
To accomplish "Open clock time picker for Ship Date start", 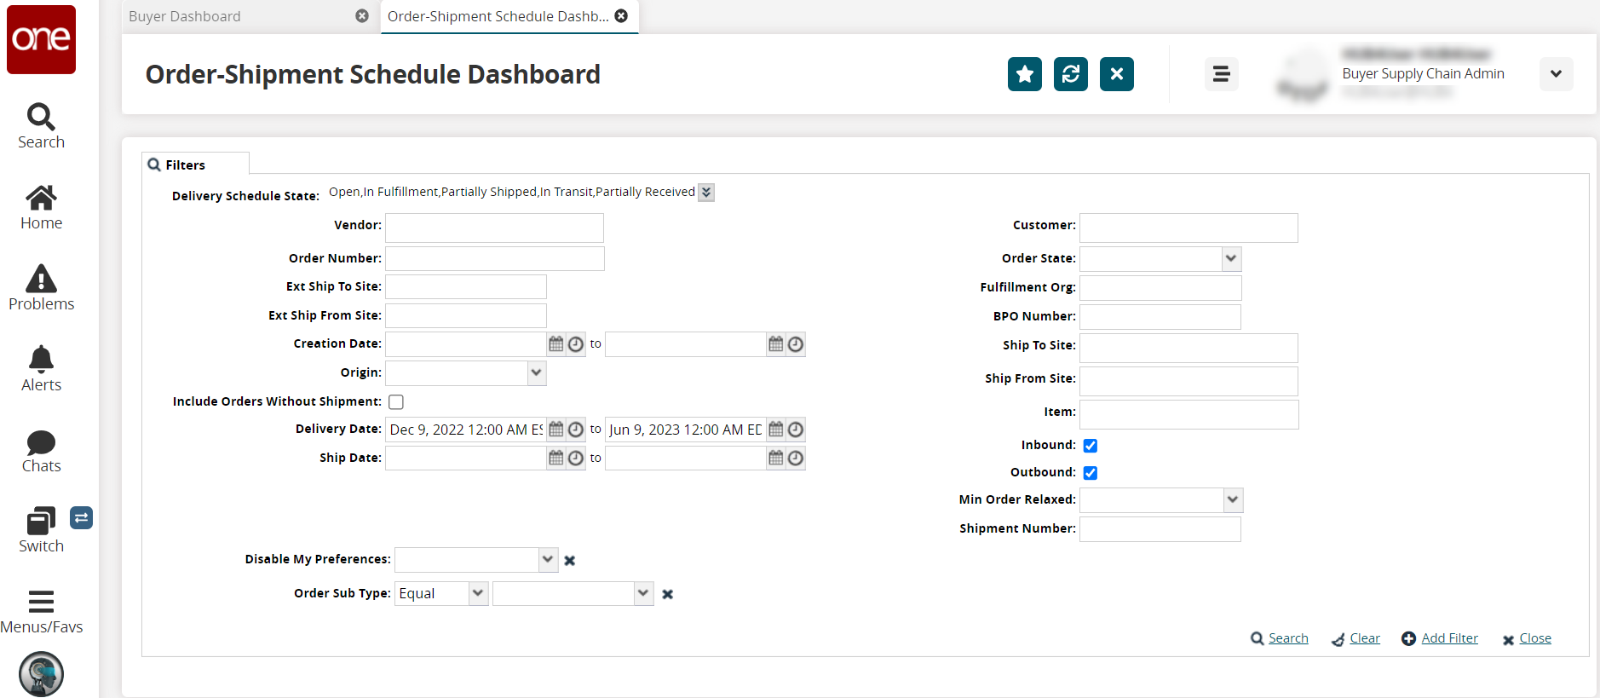I will [576, 459].
